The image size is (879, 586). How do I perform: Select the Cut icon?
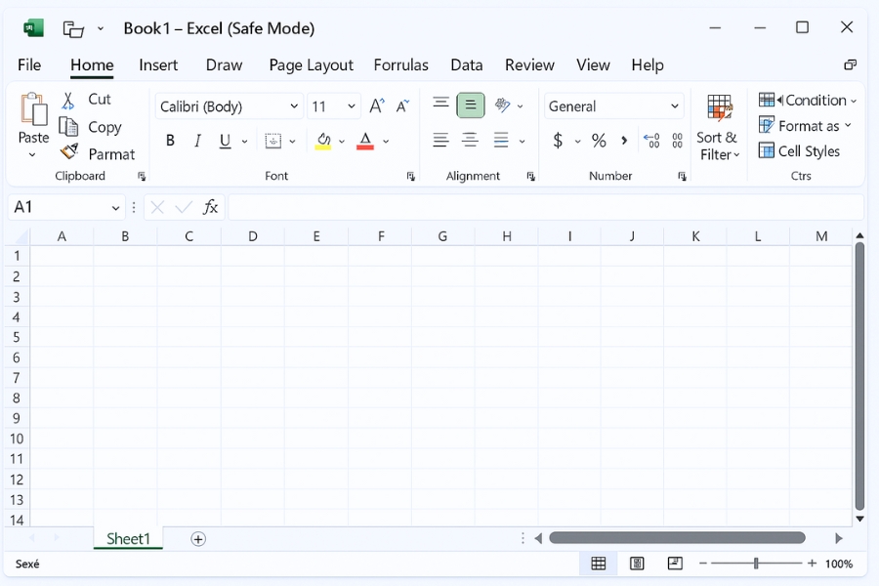(69, 99)
